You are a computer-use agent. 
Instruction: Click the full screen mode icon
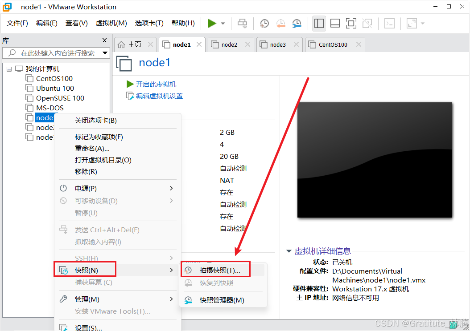[x=351, y=23]
